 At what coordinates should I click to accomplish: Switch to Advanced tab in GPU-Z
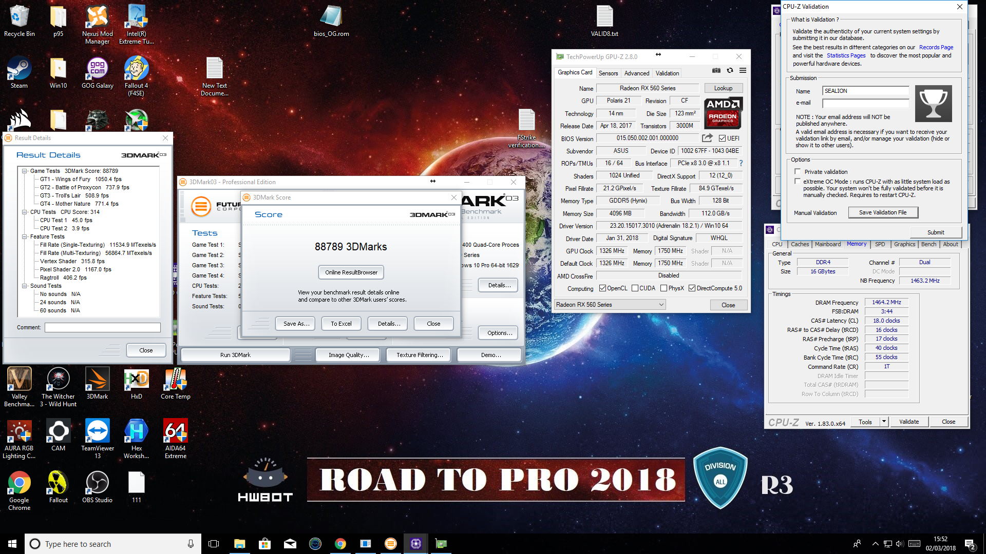click(637, 73)
